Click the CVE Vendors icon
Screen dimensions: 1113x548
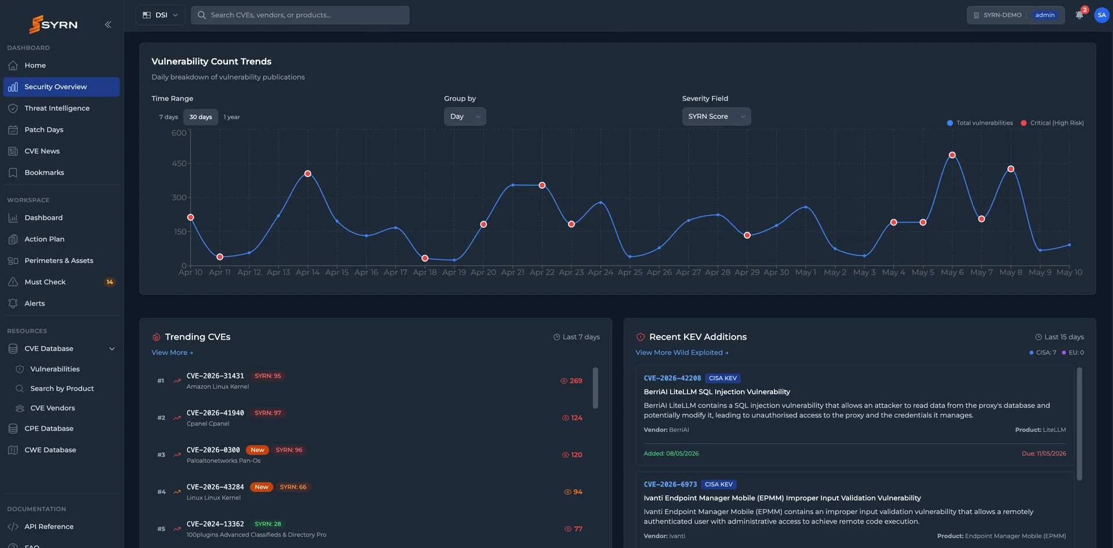20,409
